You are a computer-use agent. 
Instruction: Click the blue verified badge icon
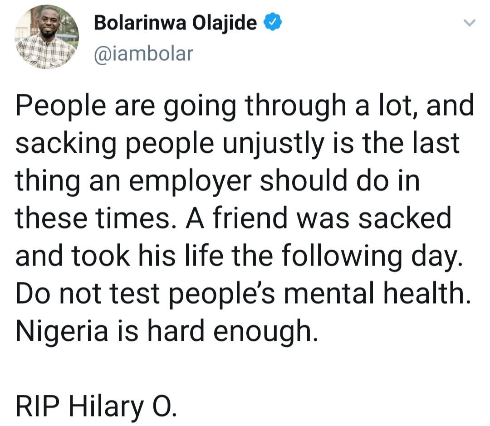pos(273,22)
